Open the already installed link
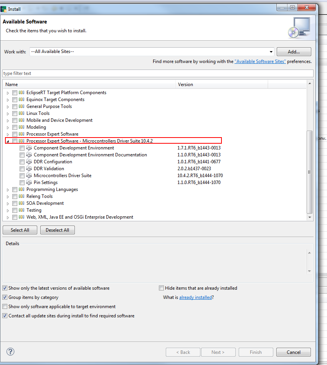The height and width of the screenshot is (365, 327). (195, 297)
